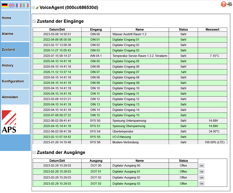
Task: Select the 'DOT 00' output cell
Action: [96, 166]
